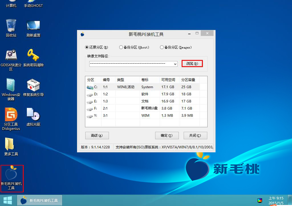The image size is (292, 206).
Task: Click the 卷标 column header
Action: point(149,80)
